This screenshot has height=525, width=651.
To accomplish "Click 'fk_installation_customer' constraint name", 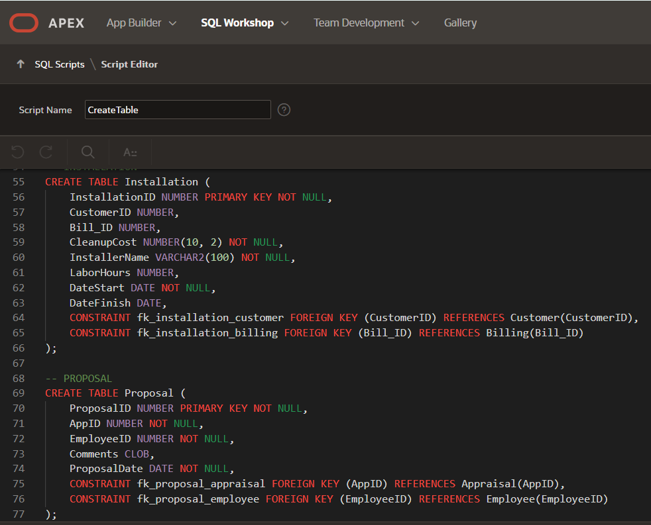I will point(211,318).
